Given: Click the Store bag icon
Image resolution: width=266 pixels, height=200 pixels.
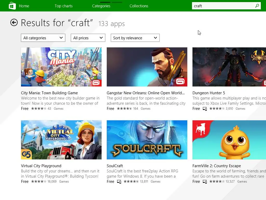Looking at the screenshot, I should [12, 6].
